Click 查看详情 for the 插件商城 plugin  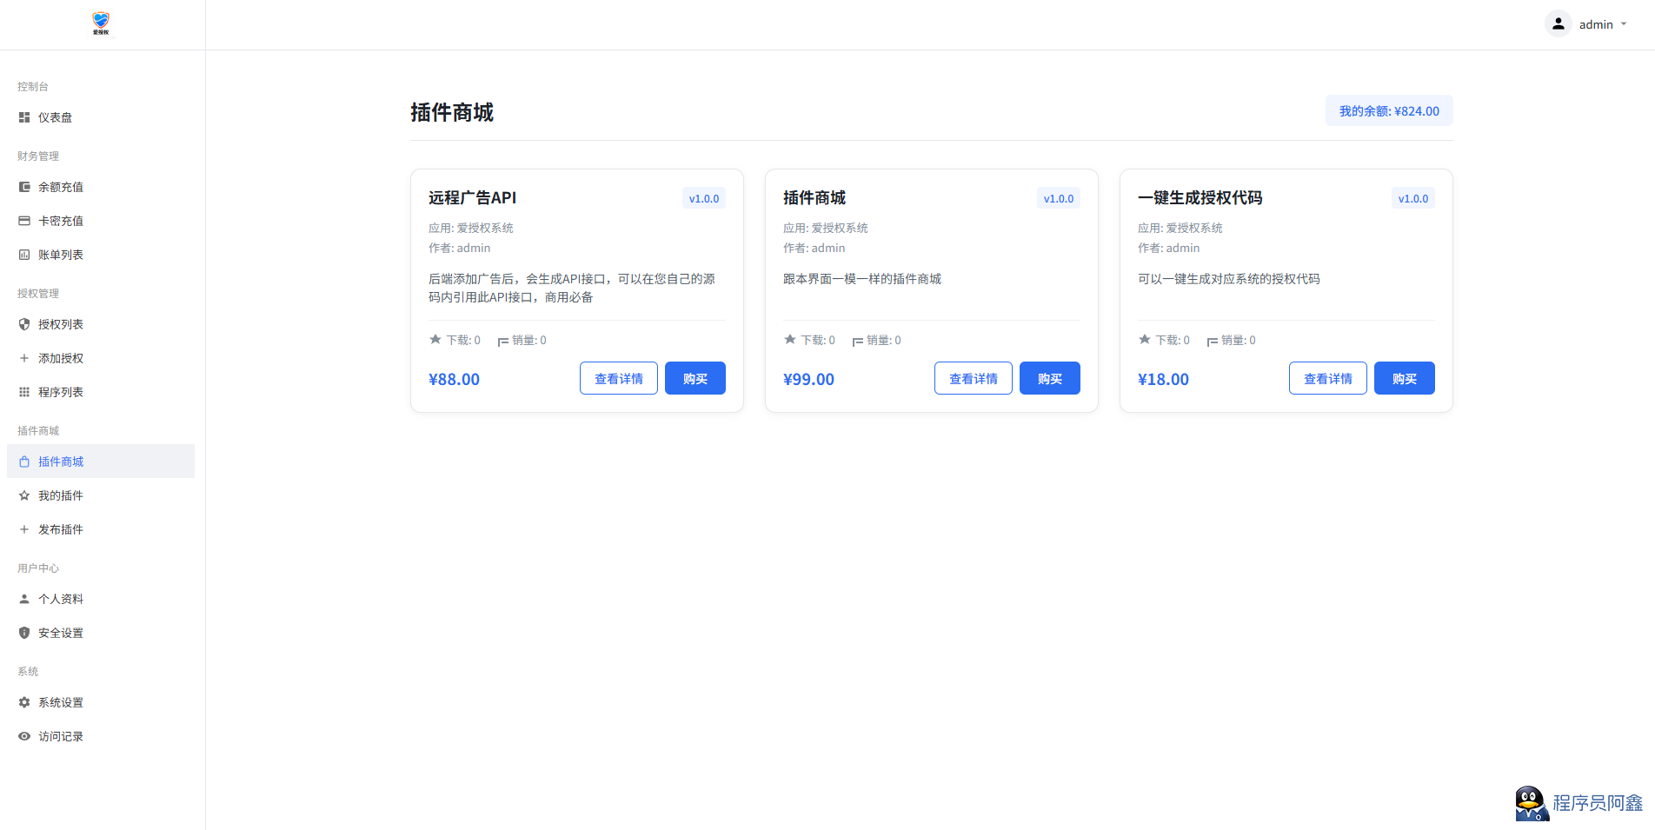[973, 378]
